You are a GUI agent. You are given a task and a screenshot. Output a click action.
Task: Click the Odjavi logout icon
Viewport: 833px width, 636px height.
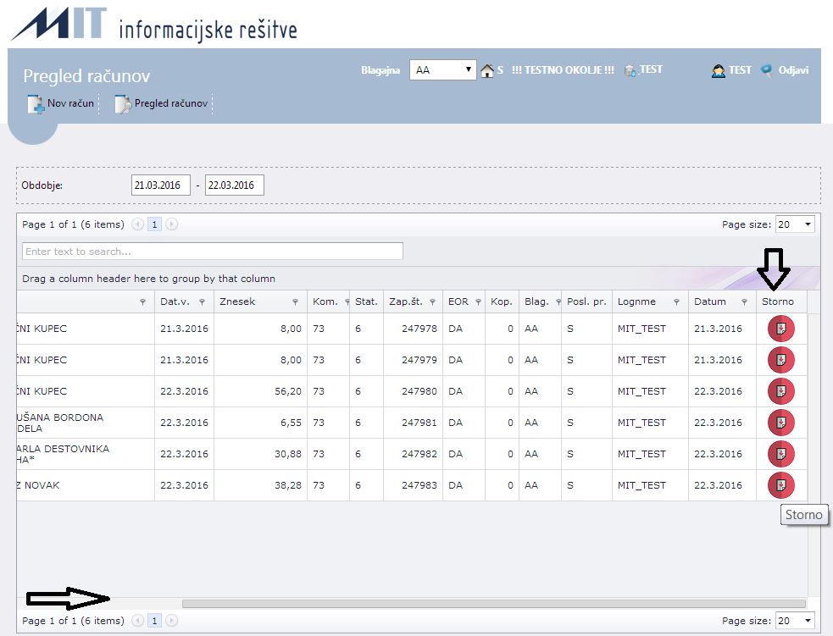click(766, 70)
